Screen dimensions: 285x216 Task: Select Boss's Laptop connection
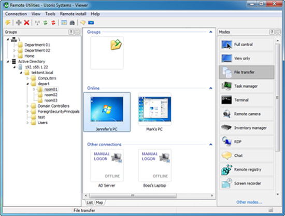click(155, 168)
